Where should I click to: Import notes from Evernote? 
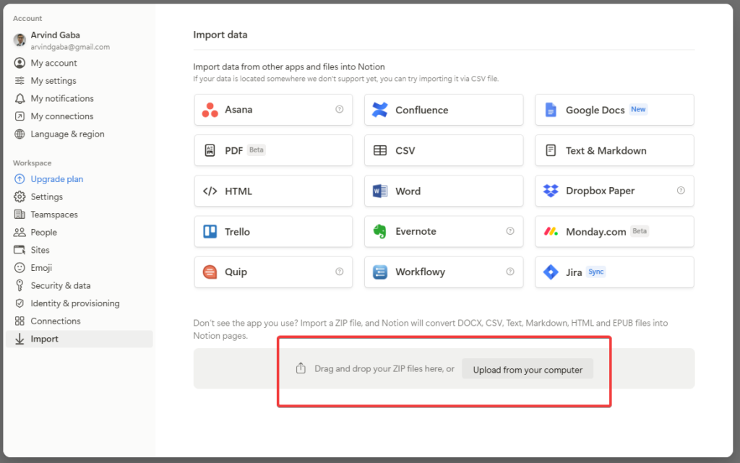point(444,231)
